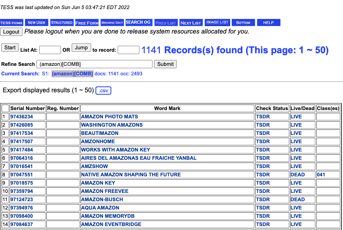Open TSDR for AQUA AMAZON
Screen dimensions: 343x230
(263, 208)
